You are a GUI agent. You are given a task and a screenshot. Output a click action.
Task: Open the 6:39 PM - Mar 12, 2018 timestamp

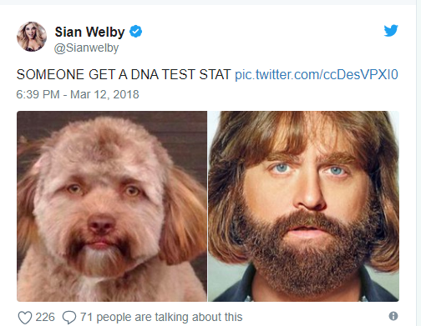click(x=78, y=94)
